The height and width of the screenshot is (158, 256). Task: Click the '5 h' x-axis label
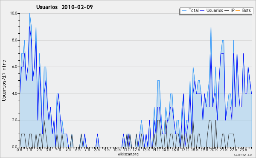click(x=68, y=149)
